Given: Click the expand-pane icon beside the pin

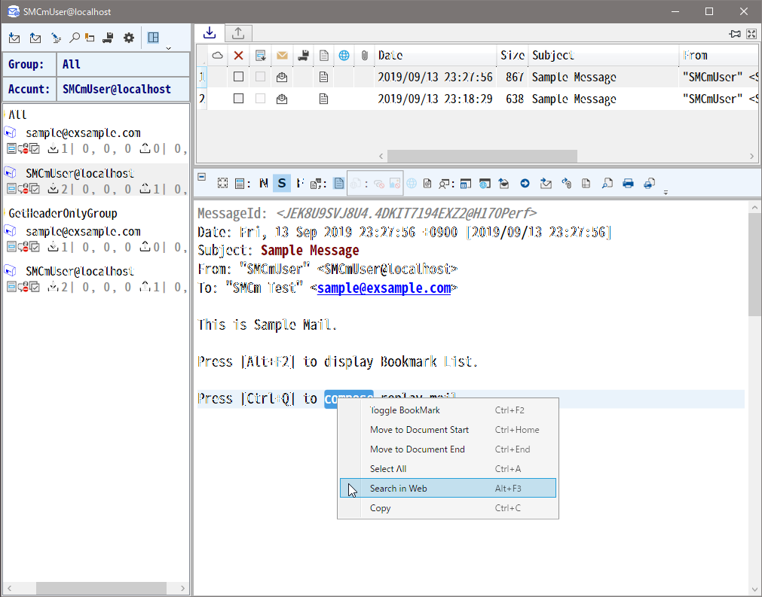Looking at the screenshot, I should 751,33.
